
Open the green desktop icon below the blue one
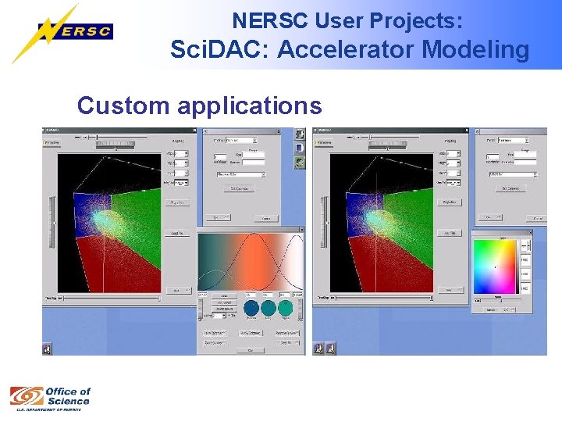(x=300, y=163)
